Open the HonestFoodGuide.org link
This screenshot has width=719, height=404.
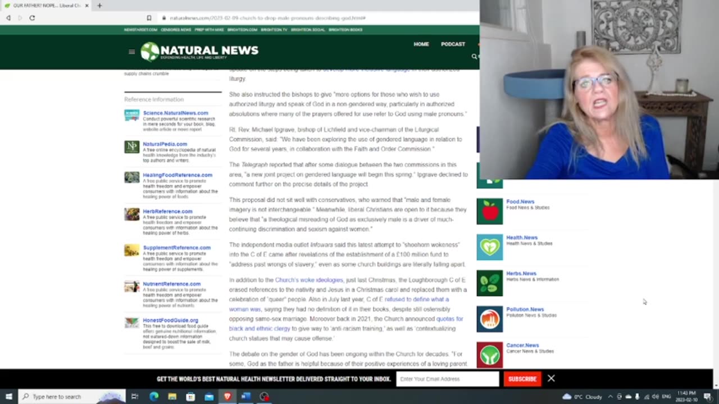pos(170,320)
